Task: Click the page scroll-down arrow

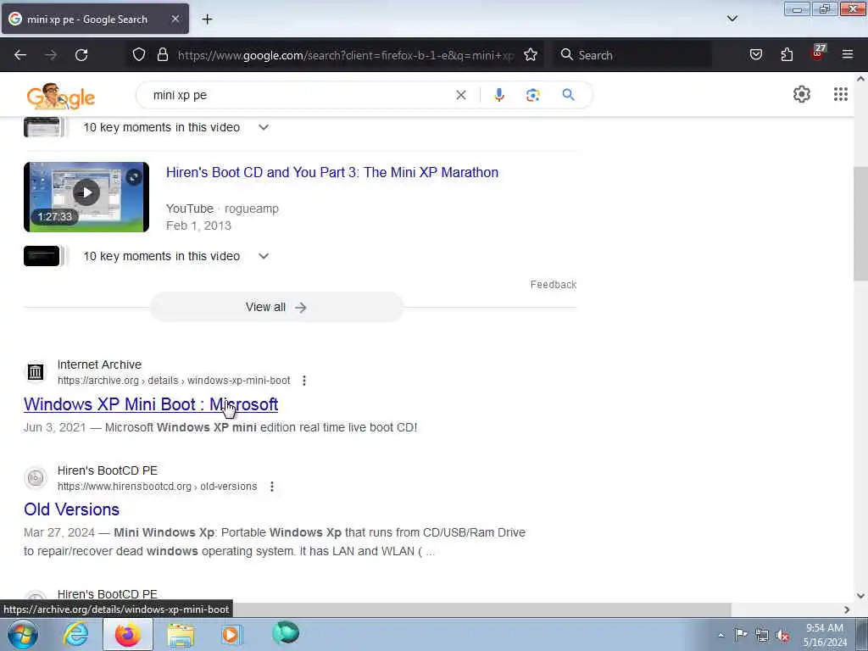Action: point(861,596)
